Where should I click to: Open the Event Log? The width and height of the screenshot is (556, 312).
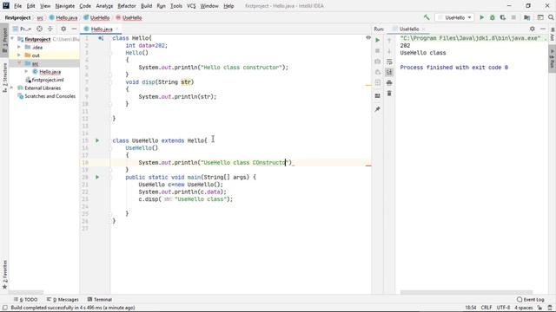[x=531, y=300]
